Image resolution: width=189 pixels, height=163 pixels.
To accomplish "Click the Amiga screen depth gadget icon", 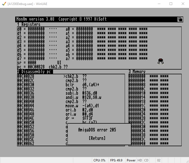I will 180,19.
